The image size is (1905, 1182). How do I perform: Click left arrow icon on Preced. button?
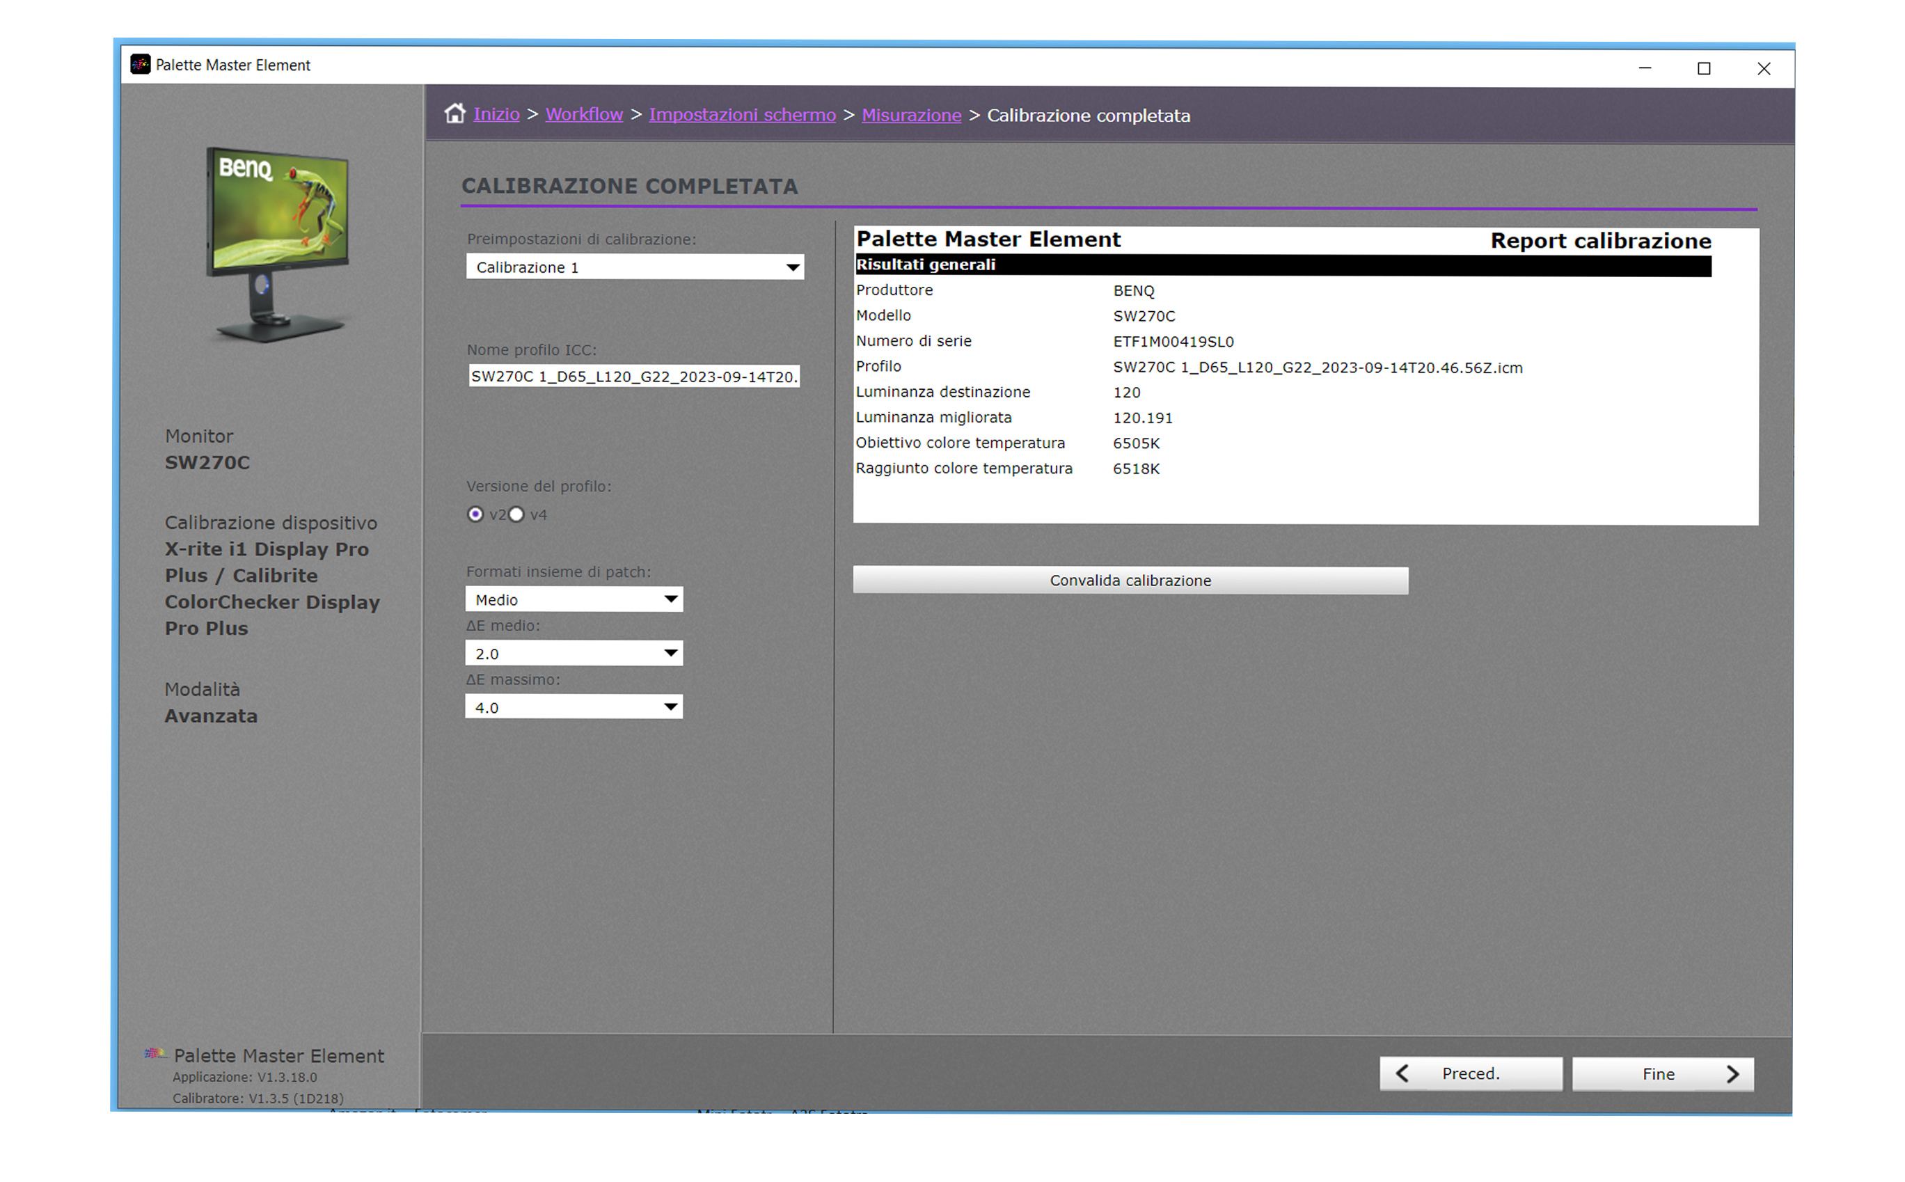click(1402, 1073)
